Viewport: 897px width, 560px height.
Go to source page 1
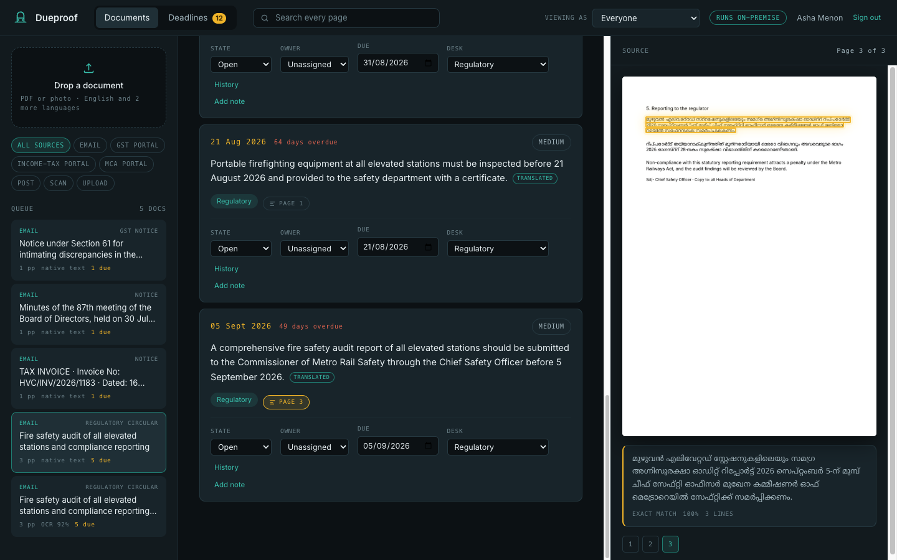[630, 544]
